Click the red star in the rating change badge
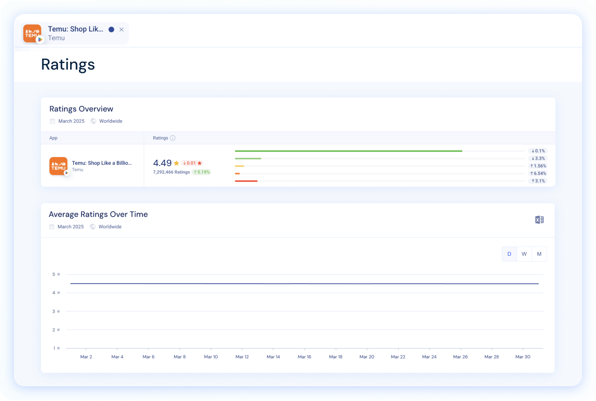The height and width of the screenshot is (401, 596). [x=200, y=163]
